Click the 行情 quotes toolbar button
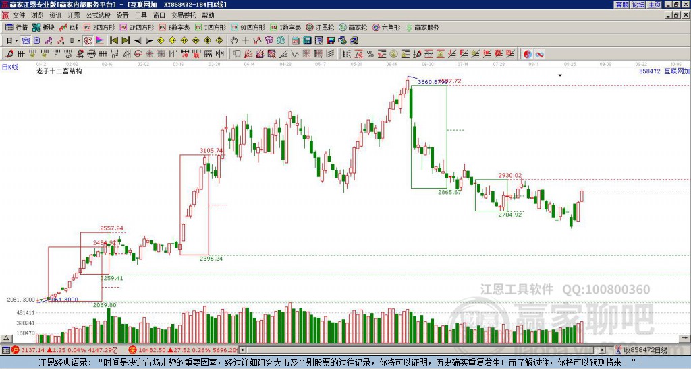The image size is (691, 369). (17, 27)
